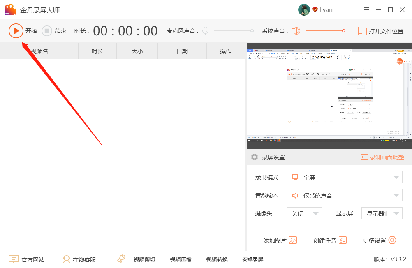Viewport: 412px width, 268px height.
Task: Click the 添加图片 image icon
Action: tap(293, 240)
